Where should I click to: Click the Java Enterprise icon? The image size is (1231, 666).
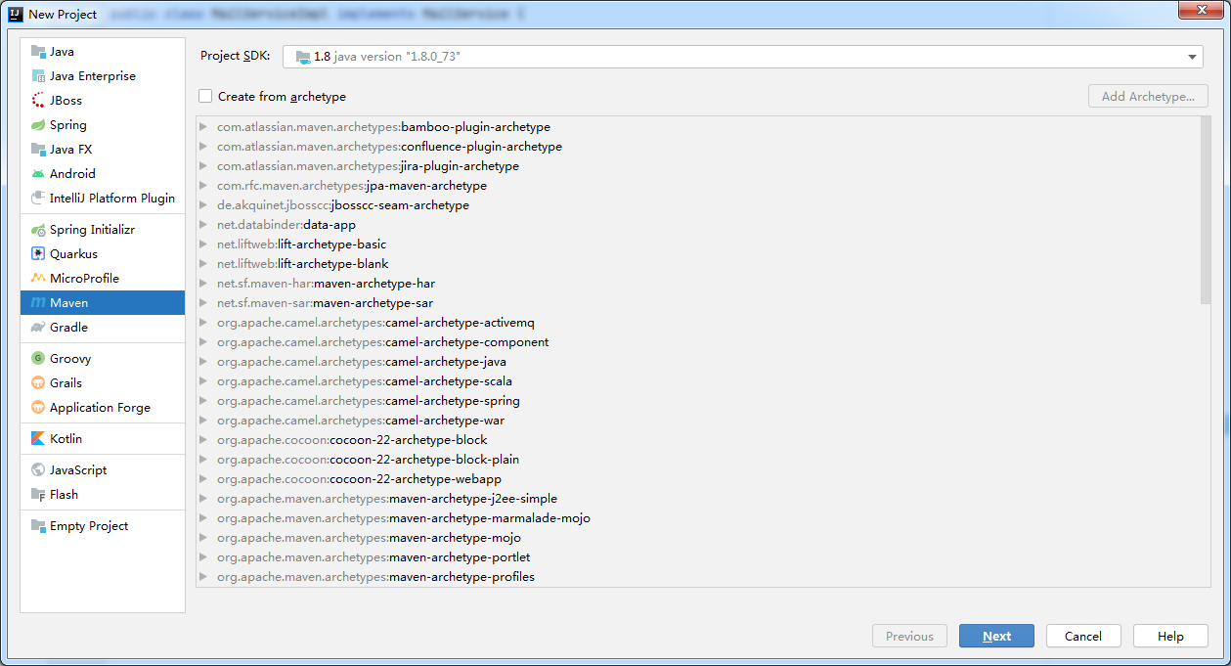[x=38, y=76]
